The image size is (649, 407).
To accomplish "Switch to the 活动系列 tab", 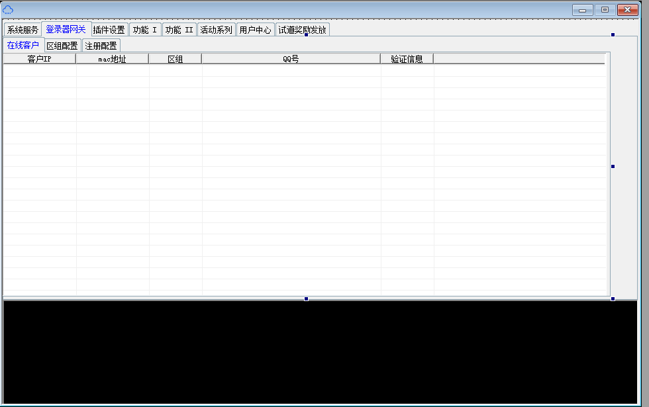I will tap(216, 30).
